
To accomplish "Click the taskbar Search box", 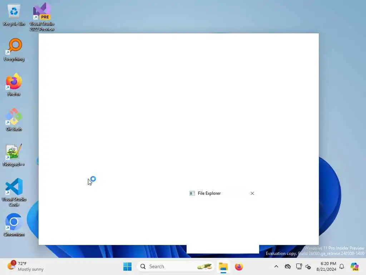I will 175,266.
